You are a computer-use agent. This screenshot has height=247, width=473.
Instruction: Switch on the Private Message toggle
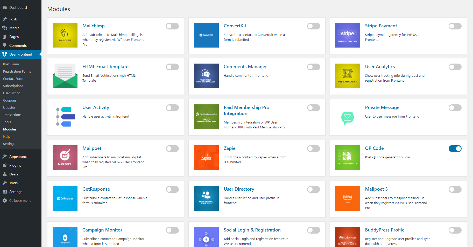[x=455, y=108]
